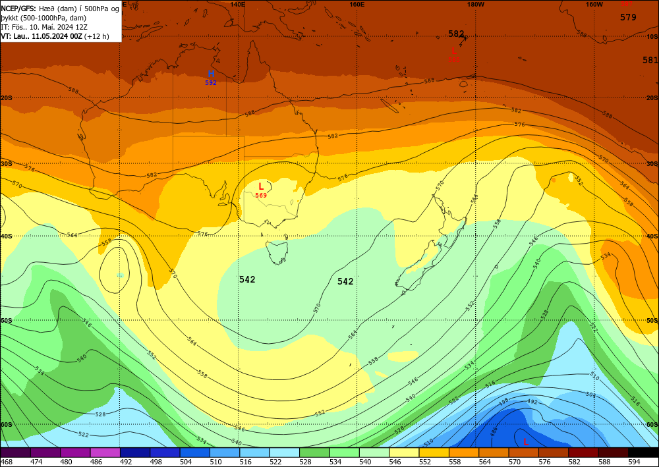Click the 569 value under the L marker

tap(261, 195)
